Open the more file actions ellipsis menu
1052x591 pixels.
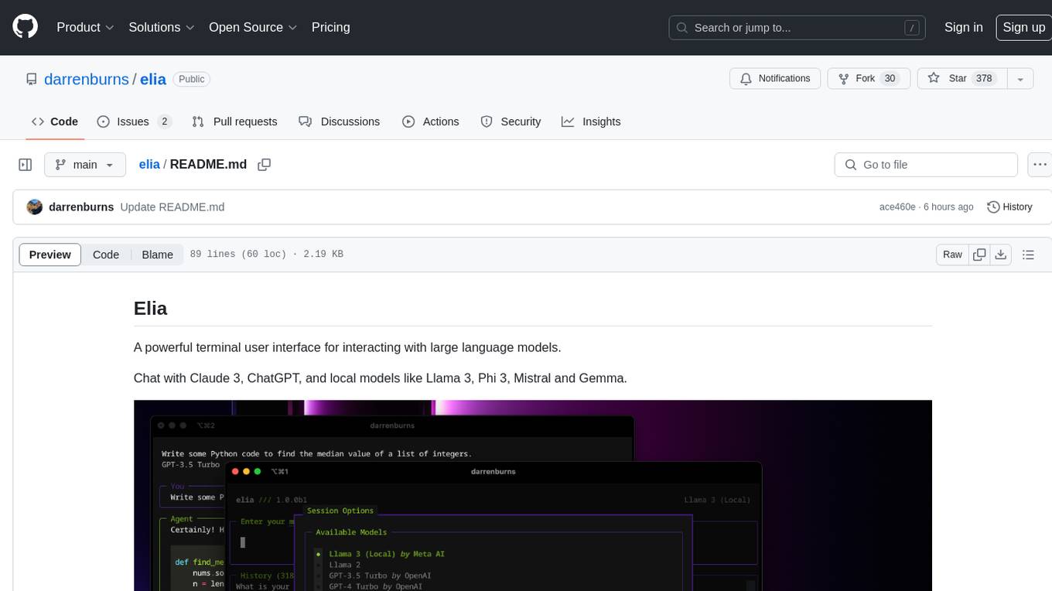[1040, 165]
